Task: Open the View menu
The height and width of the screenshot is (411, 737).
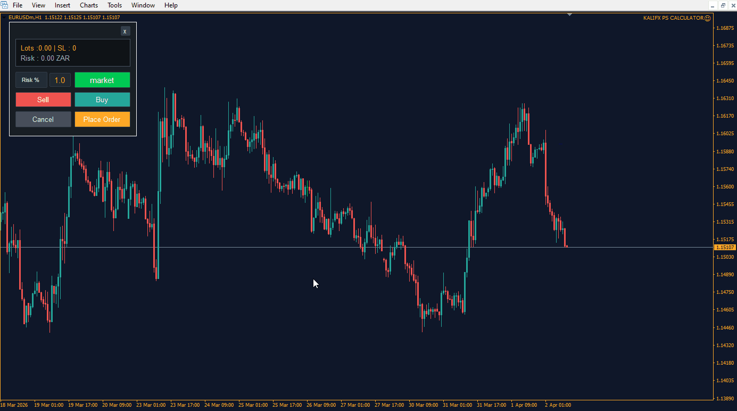Action: [x=38, y=5]
